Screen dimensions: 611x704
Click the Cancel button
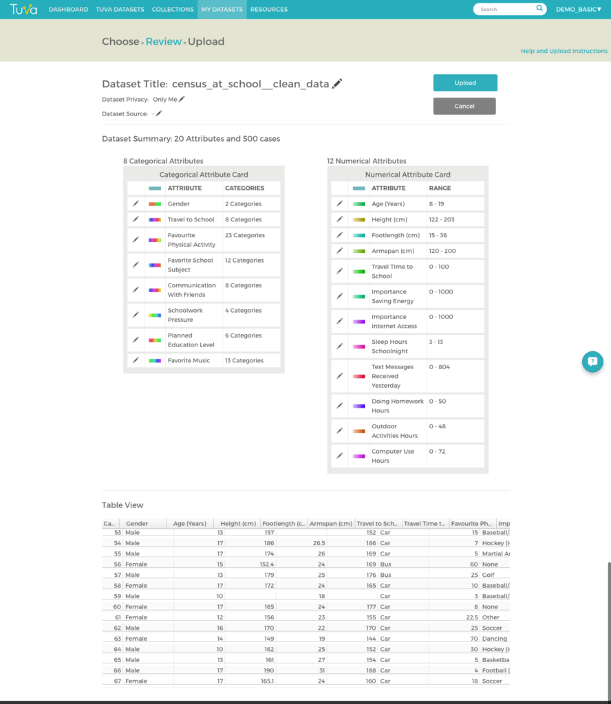click(x=464, y=107)
